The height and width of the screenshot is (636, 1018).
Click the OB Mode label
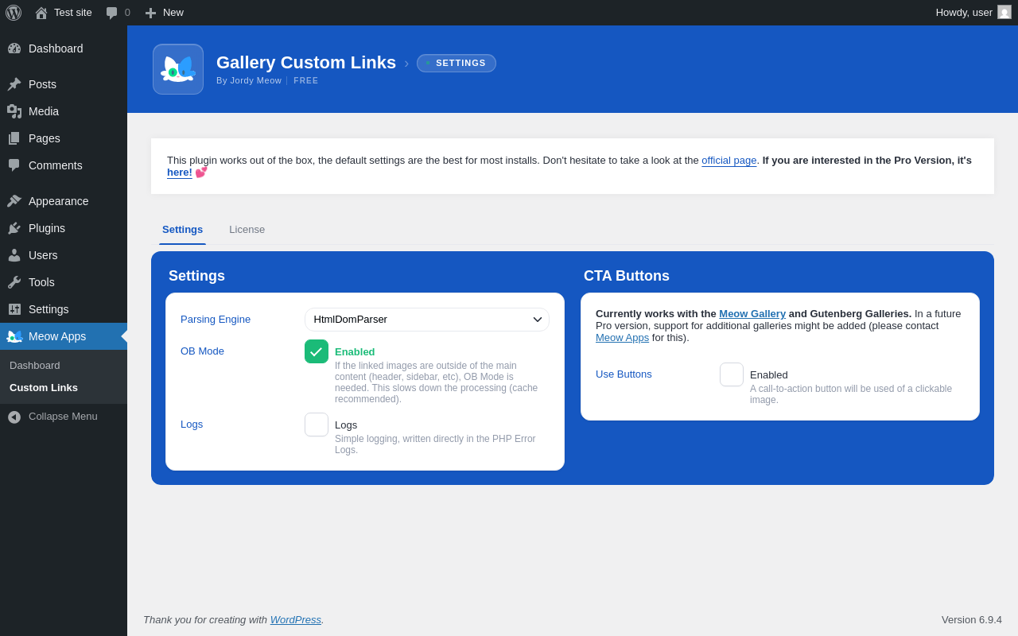pyautogui.click(x=202, y=351)
